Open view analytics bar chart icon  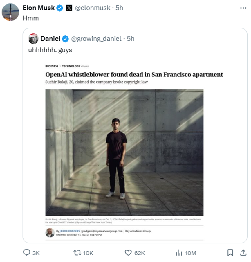179,253
